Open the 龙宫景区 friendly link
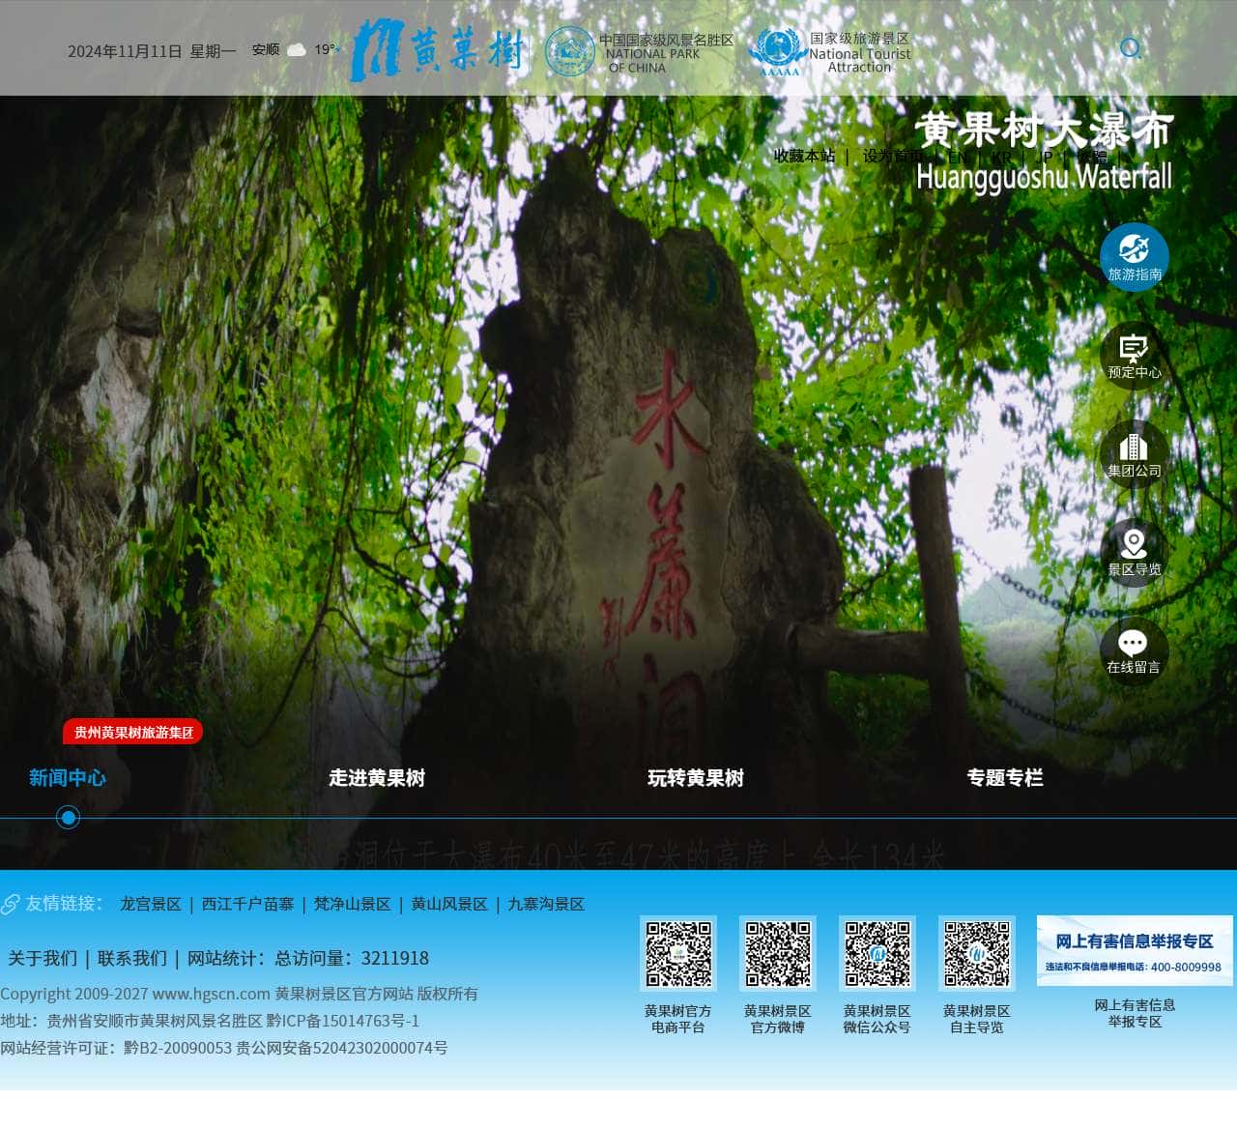 point(151,904)
